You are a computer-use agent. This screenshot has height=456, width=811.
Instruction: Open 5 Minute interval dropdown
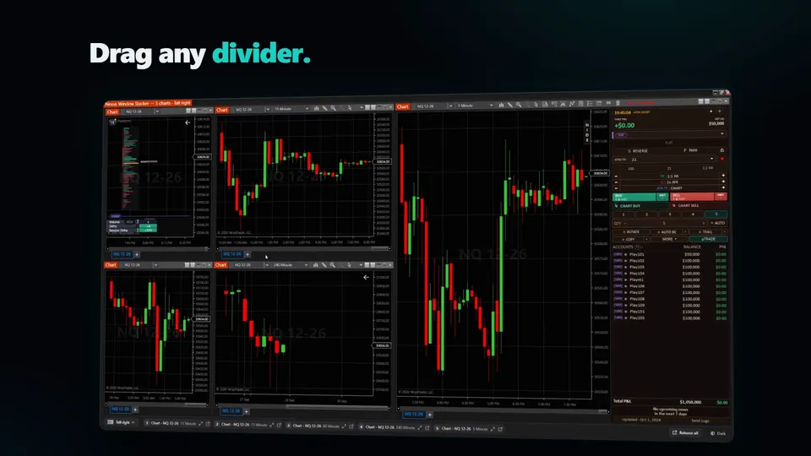[x=492, y=106]
